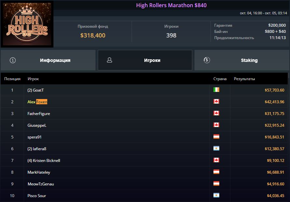Click the $4,036.45 result value
The height and width of the screenshot is (202, 290).
point(275,196)
